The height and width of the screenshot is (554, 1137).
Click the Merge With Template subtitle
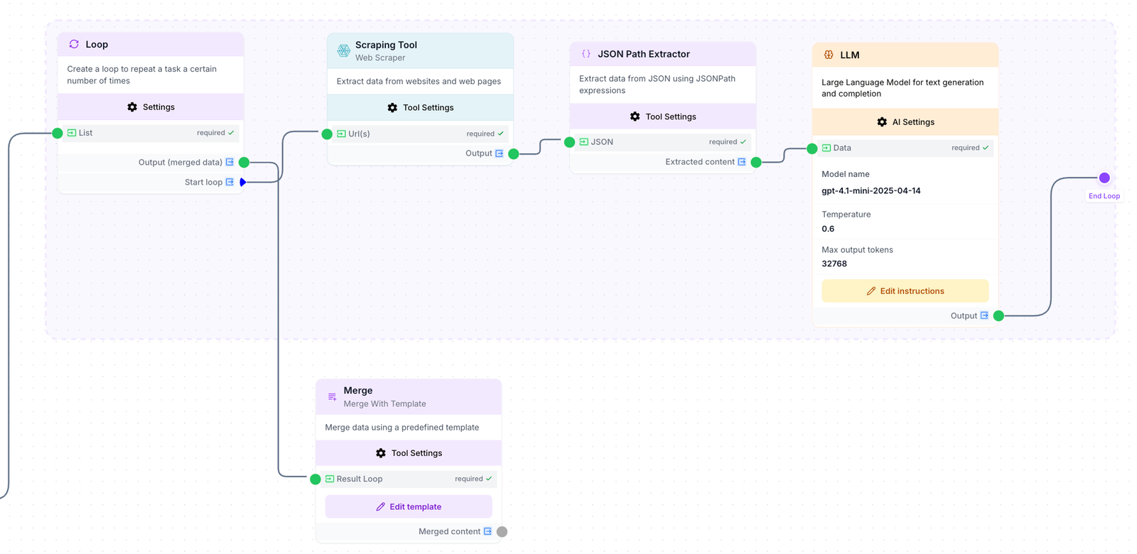tap(385, 403)
